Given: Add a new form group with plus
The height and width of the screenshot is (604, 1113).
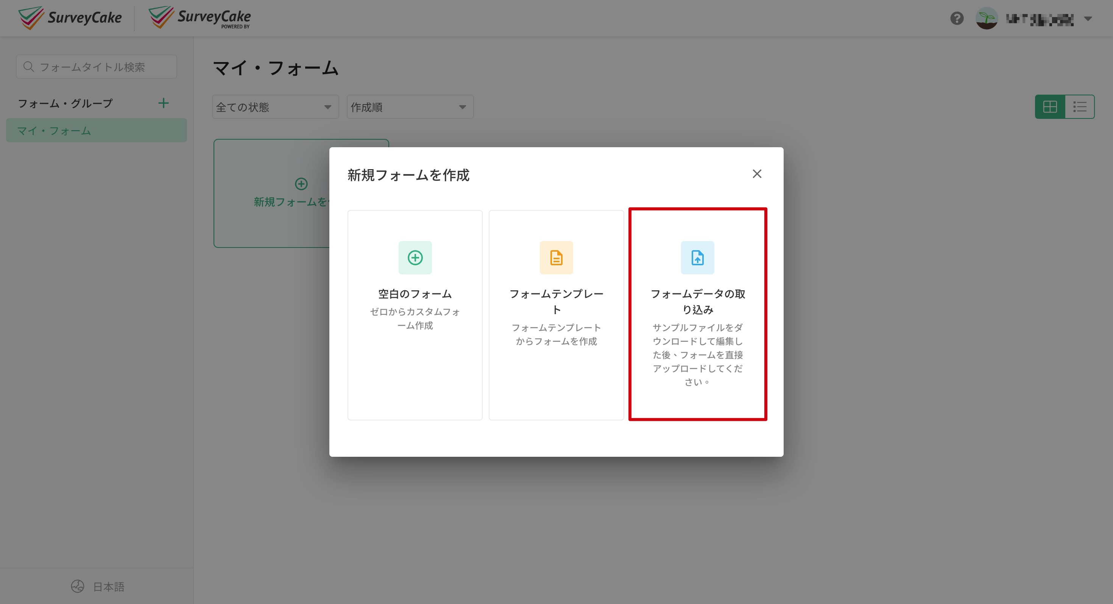Looking at the screenshot, I should 163,103.
